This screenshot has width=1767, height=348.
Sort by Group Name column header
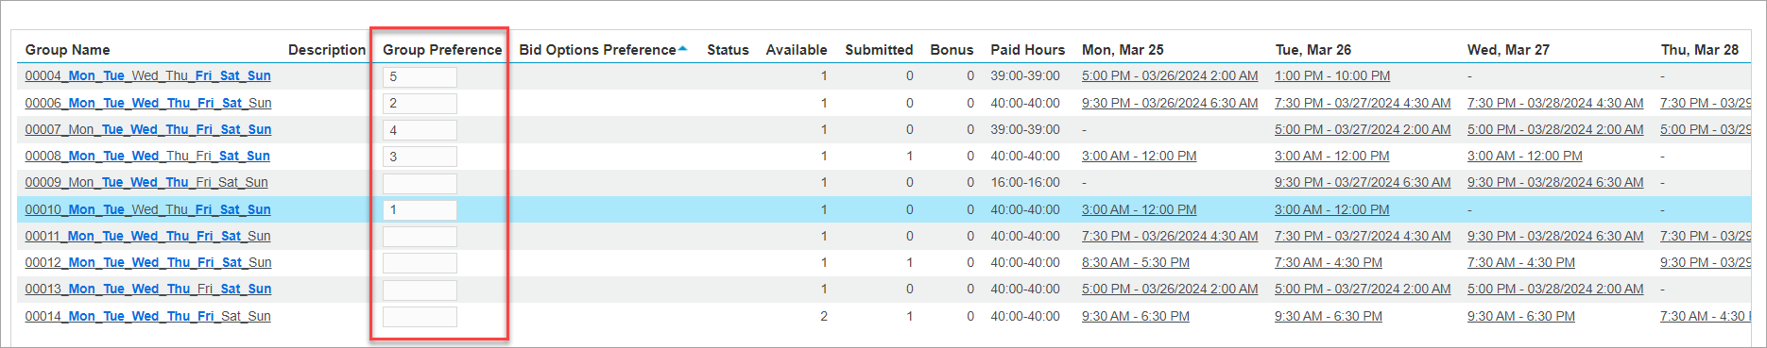pyautogui.click(x=67, y=50)
